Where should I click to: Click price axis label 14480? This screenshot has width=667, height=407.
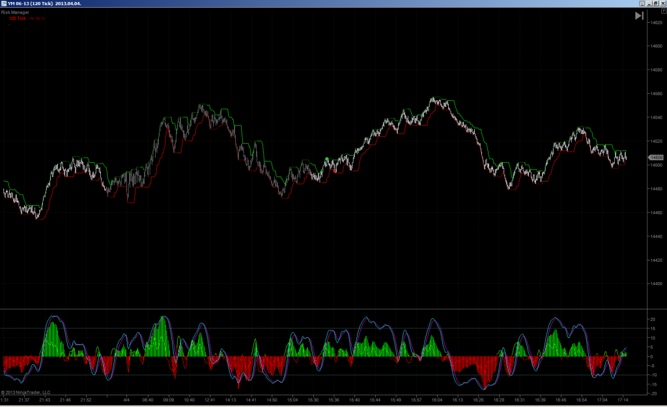click(657, 189)
